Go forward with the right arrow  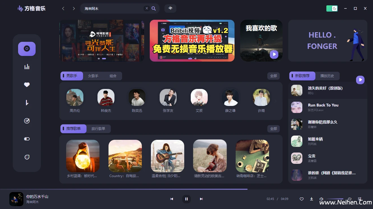click(74, 8)
